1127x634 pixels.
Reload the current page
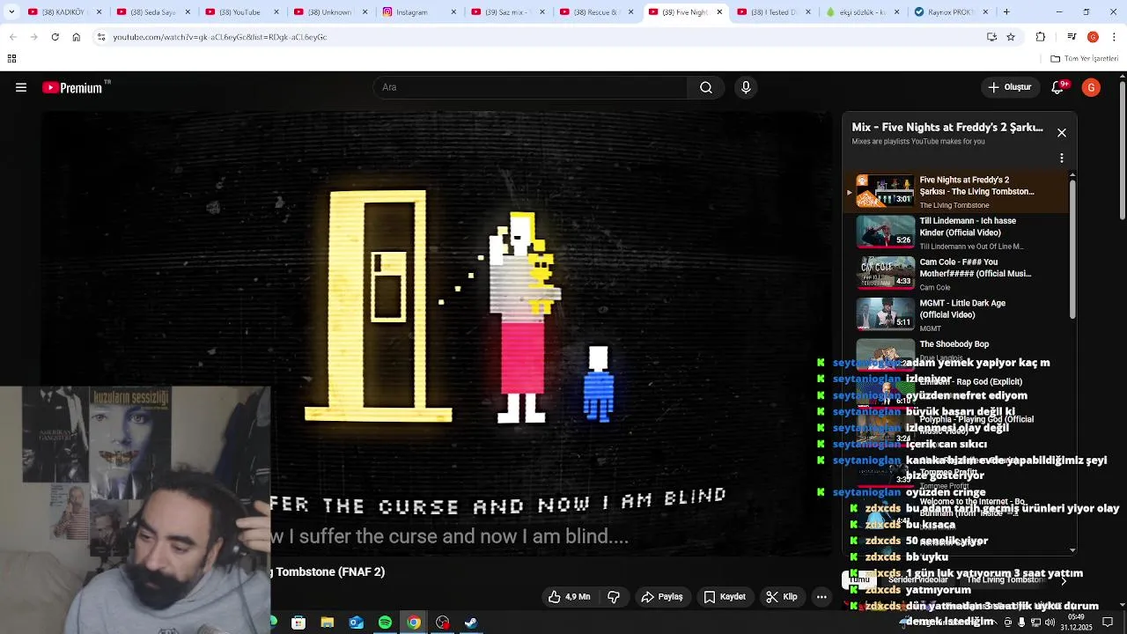[x=55, y=37]
